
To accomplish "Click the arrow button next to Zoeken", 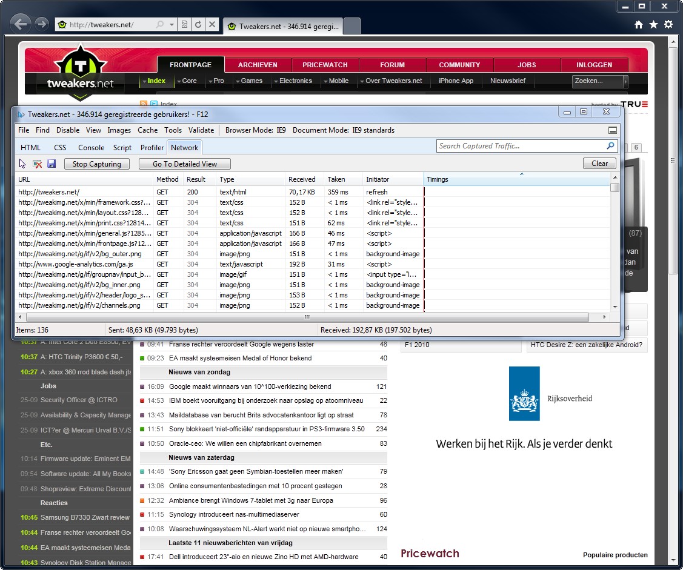I will coord(626,81).
